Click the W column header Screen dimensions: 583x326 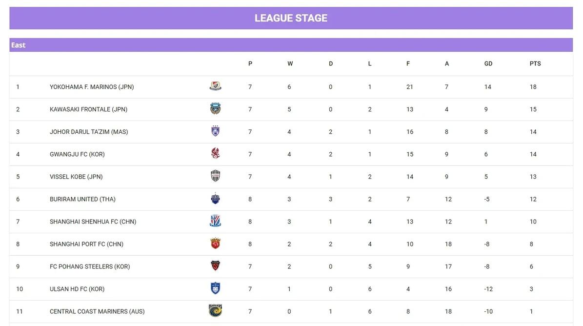(290, 63)
